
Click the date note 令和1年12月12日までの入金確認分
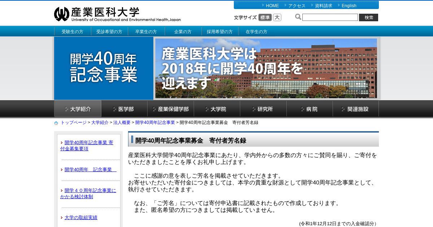(x=338, y=224)
